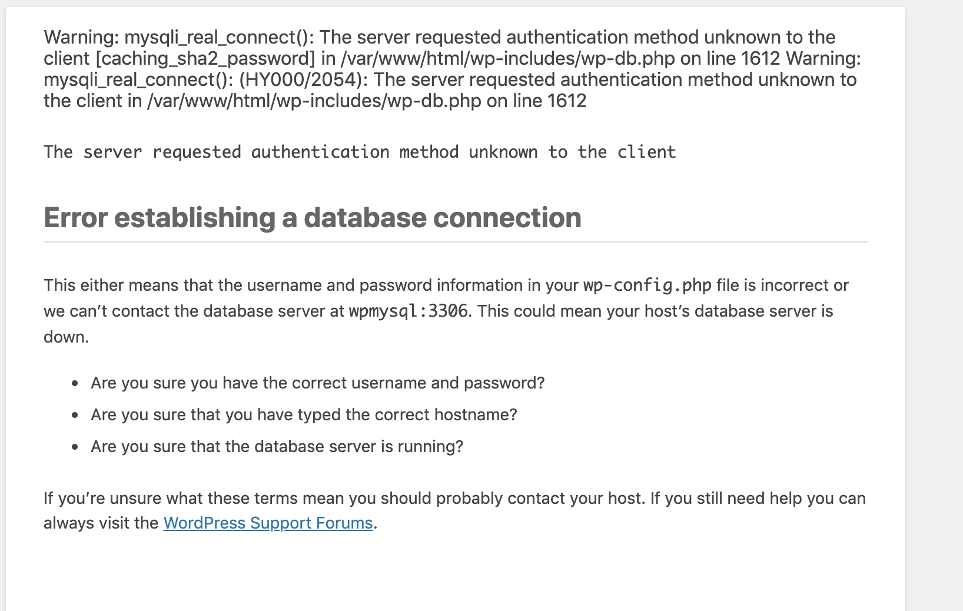This screenshot has height=611, width=963.
Task: Click the wpmysql:3306 server address text
Action: tap(408, 311)
